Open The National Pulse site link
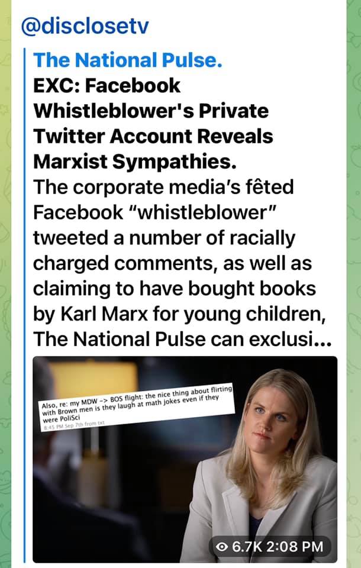This screenshot has height=568, width=361. click(128, 60)
